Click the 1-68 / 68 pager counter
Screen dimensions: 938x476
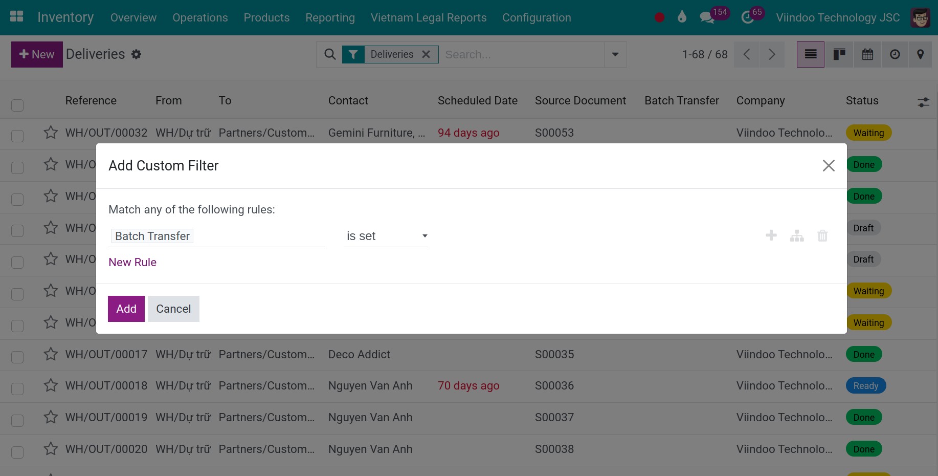coord(705,54)
